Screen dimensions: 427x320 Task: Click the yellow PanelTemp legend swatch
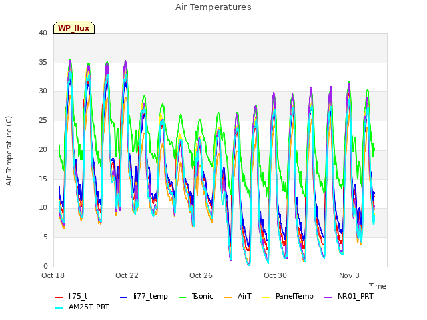266,297
